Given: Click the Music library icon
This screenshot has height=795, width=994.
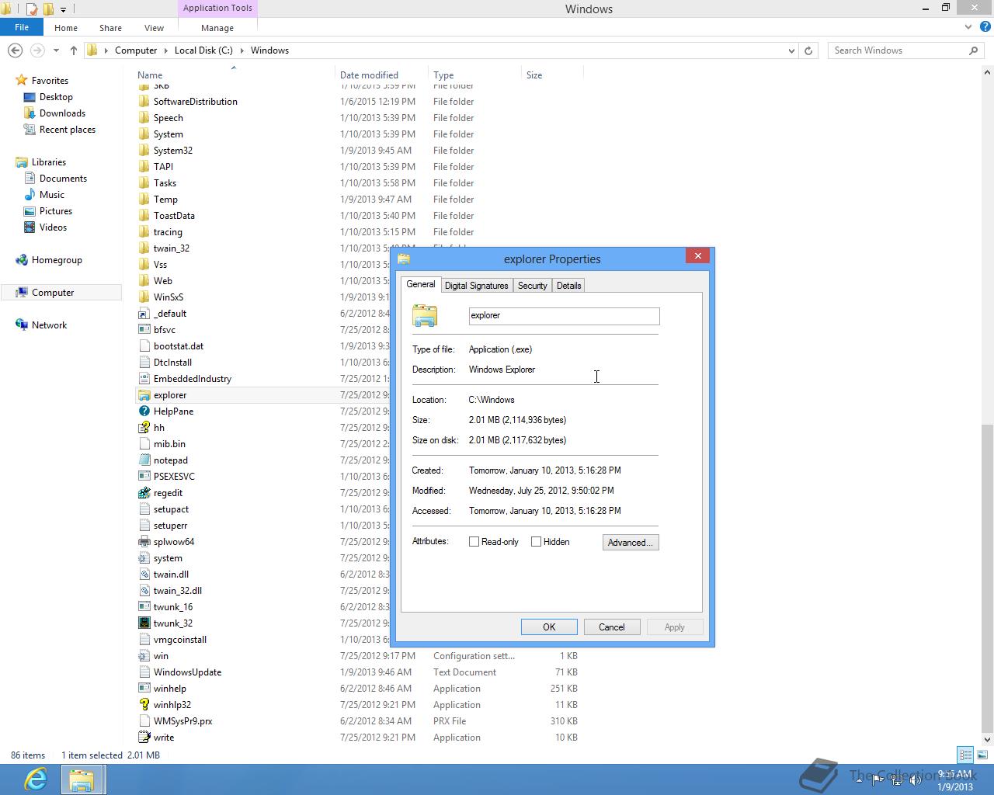Looking at the screenshot, I should click(30, 195).
